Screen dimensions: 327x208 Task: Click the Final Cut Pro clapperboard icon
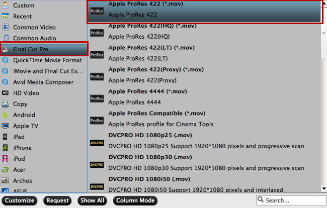tap(5, 49)
